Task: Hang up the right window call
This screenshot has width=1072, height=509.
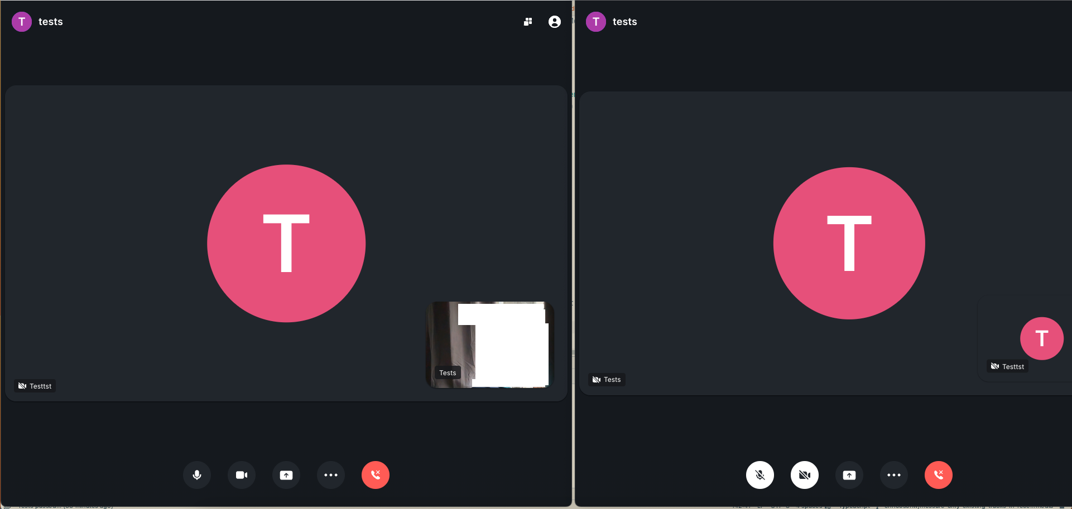Action: click(939, 475)
